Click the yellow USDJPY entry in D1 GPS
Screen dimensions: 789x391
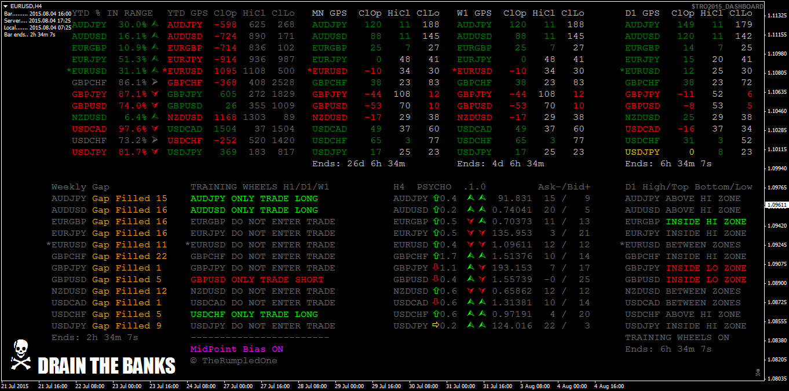click(642, 152)
